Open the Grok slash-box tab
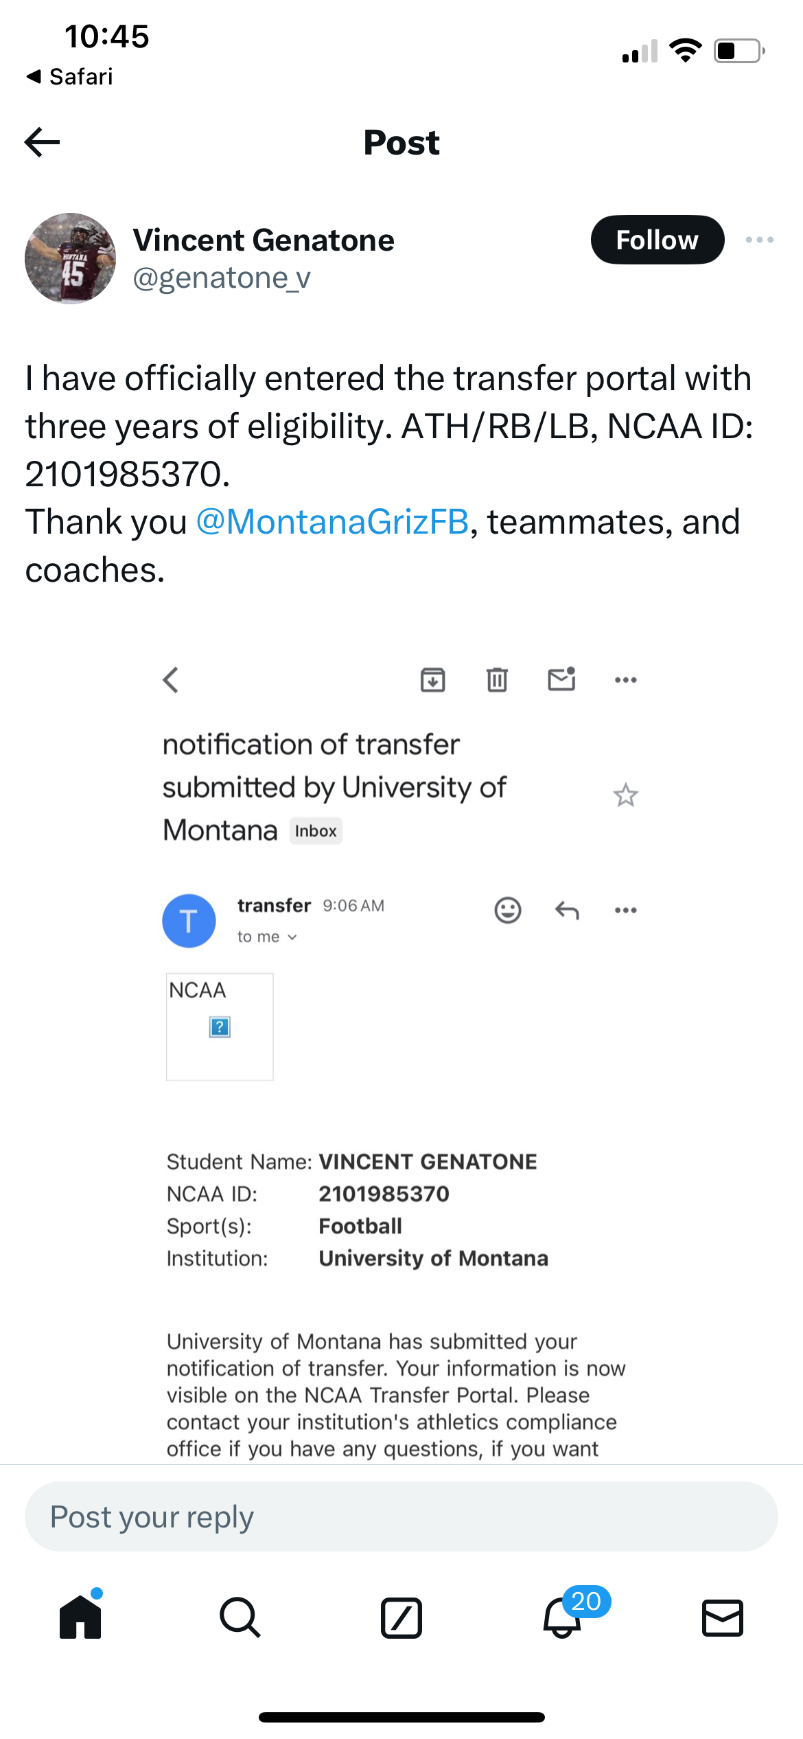This screenshot has height=1739, width=803. pos(401,1617)
